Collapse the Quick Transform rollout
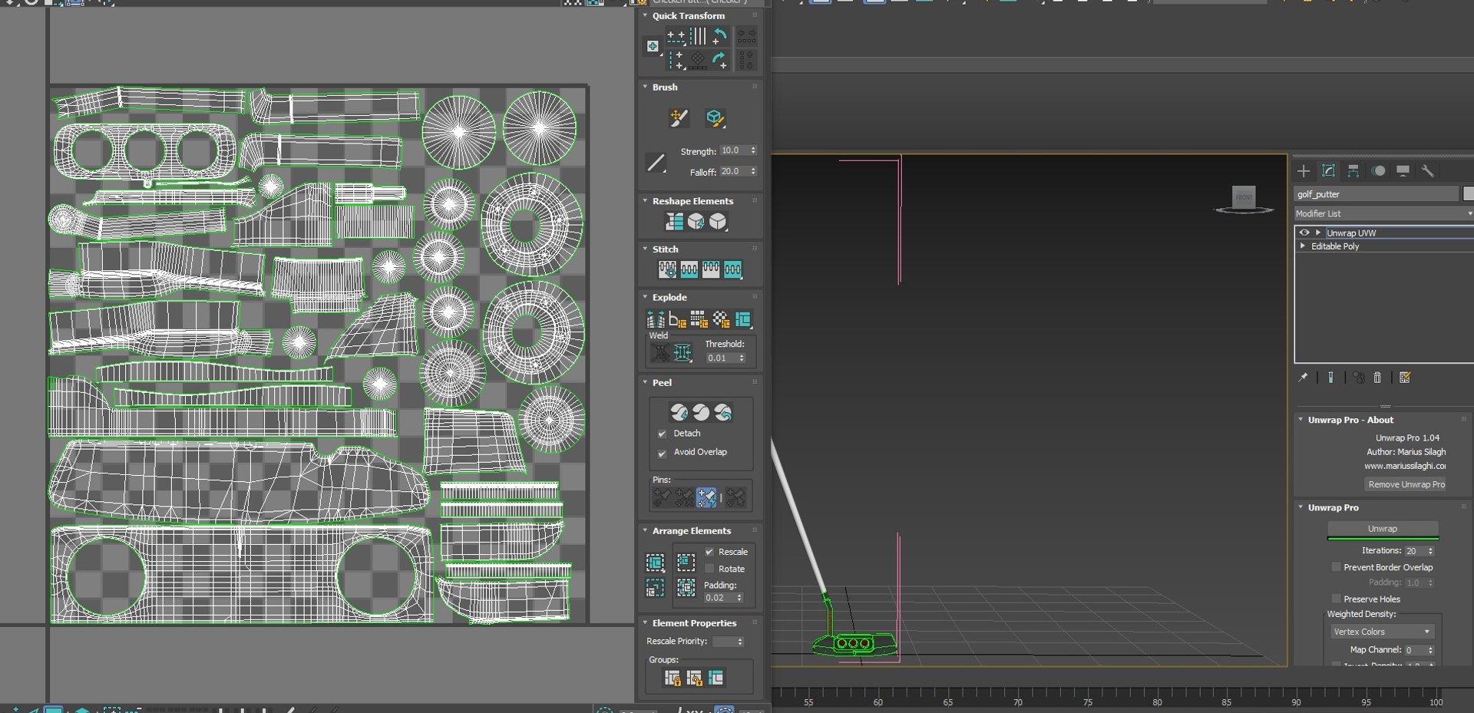 645,15
